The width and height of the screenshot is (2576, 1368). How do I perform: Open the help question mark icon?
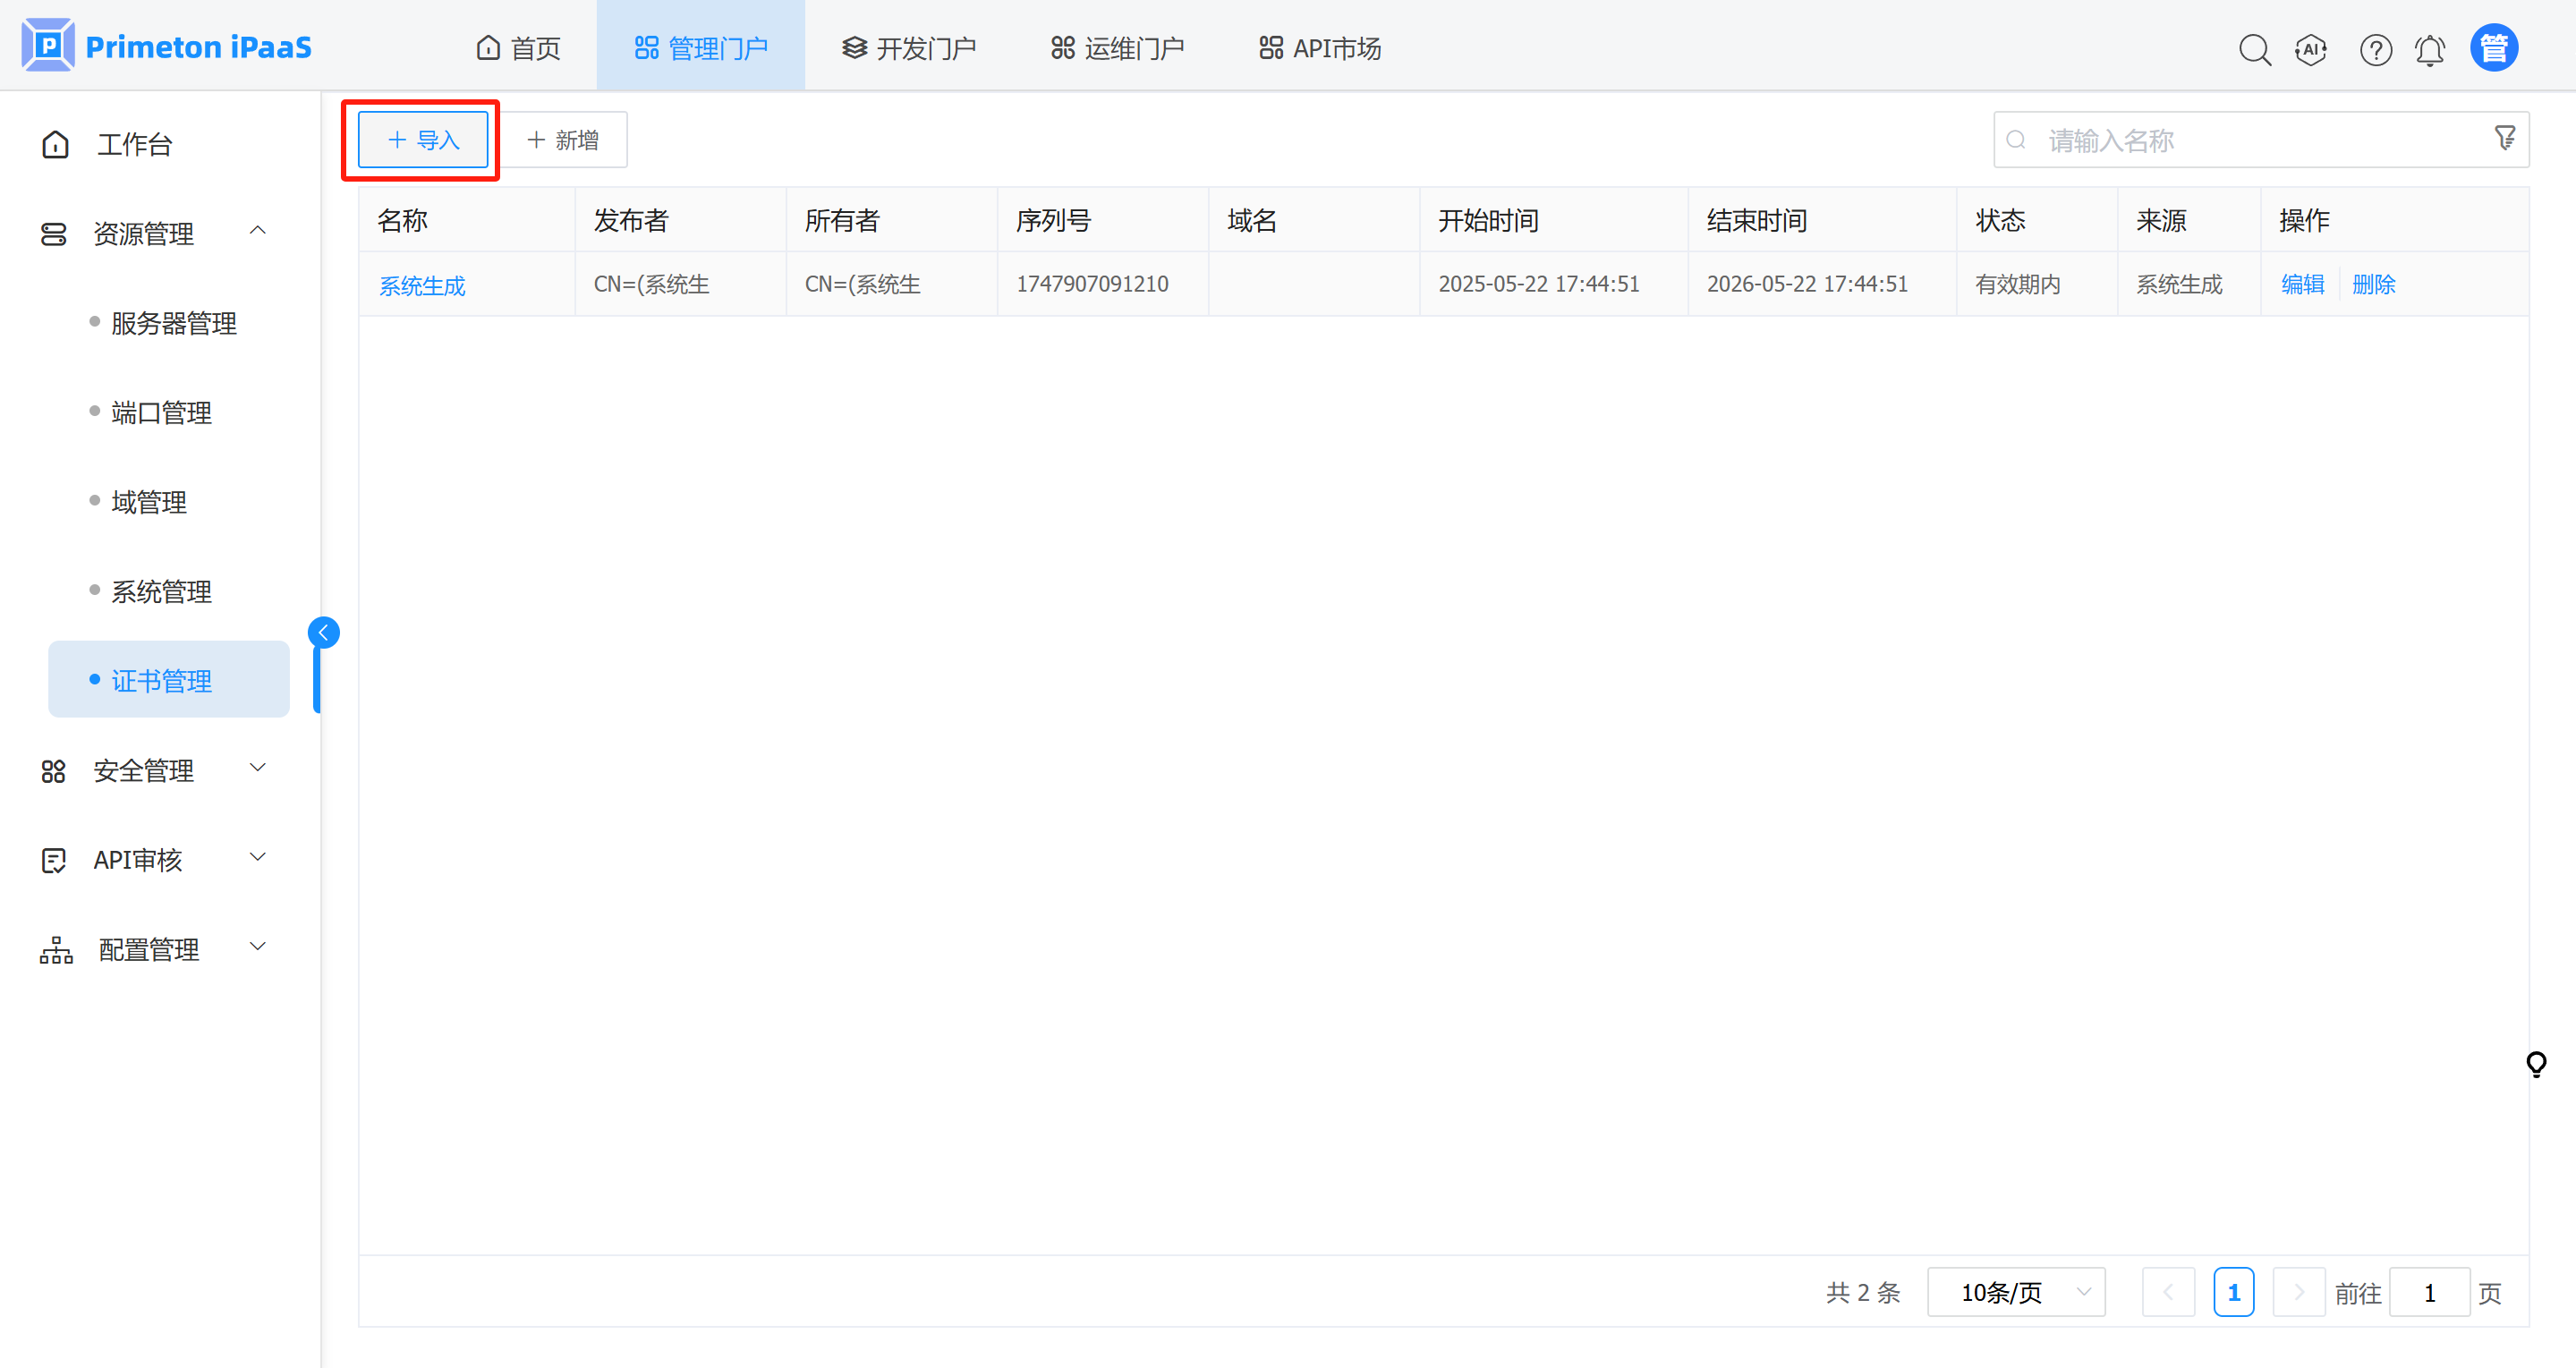pos(2375,49)
